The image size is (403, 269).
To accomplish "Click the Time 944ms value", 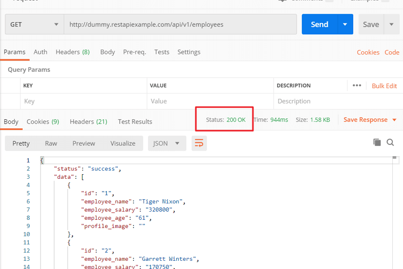I will pos(279,120).
